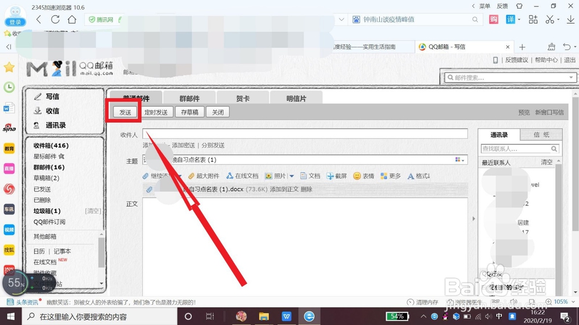Open the 视频 icon in sidebar
Image resolution: width=579 pixels, height=325 pixels.
tap(9, 230)
